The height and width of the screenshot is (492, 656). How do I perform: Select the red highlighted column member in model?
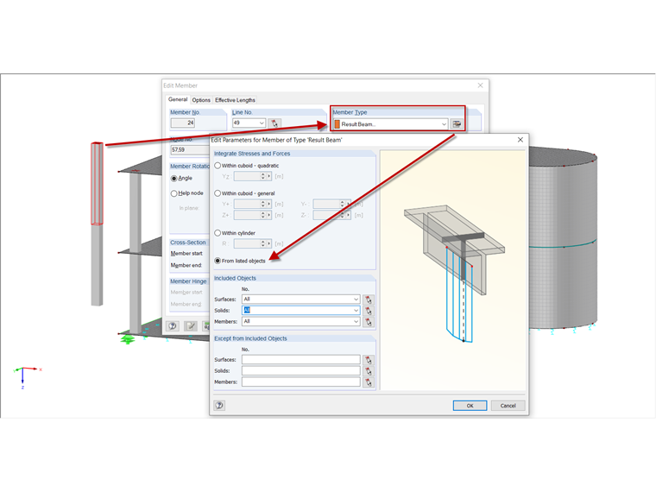tap(97, 184)
